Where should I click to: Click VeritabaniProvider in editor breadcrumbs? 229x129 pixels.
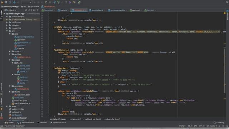click(x=58, y=119)
